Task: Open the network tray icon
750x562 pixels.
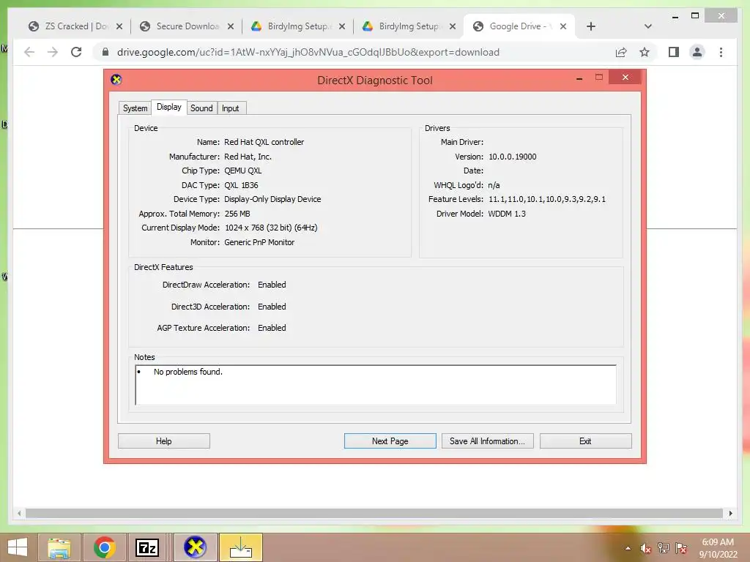Action: [664, 548]
